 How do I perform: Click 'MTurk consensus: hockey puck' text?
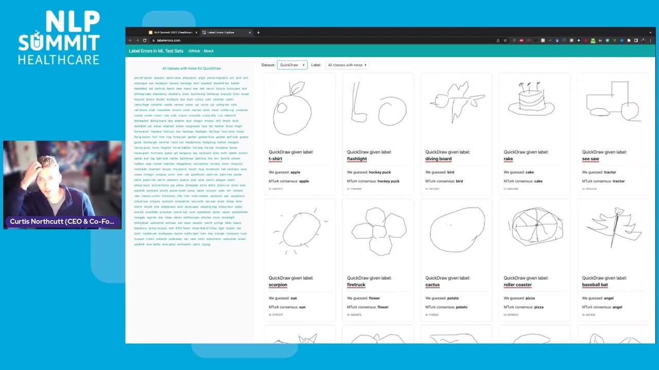click(373, 181)
